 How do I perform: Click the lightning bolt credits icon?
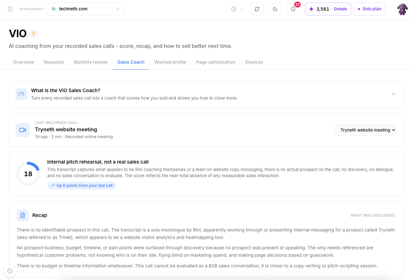click(311, 9)
